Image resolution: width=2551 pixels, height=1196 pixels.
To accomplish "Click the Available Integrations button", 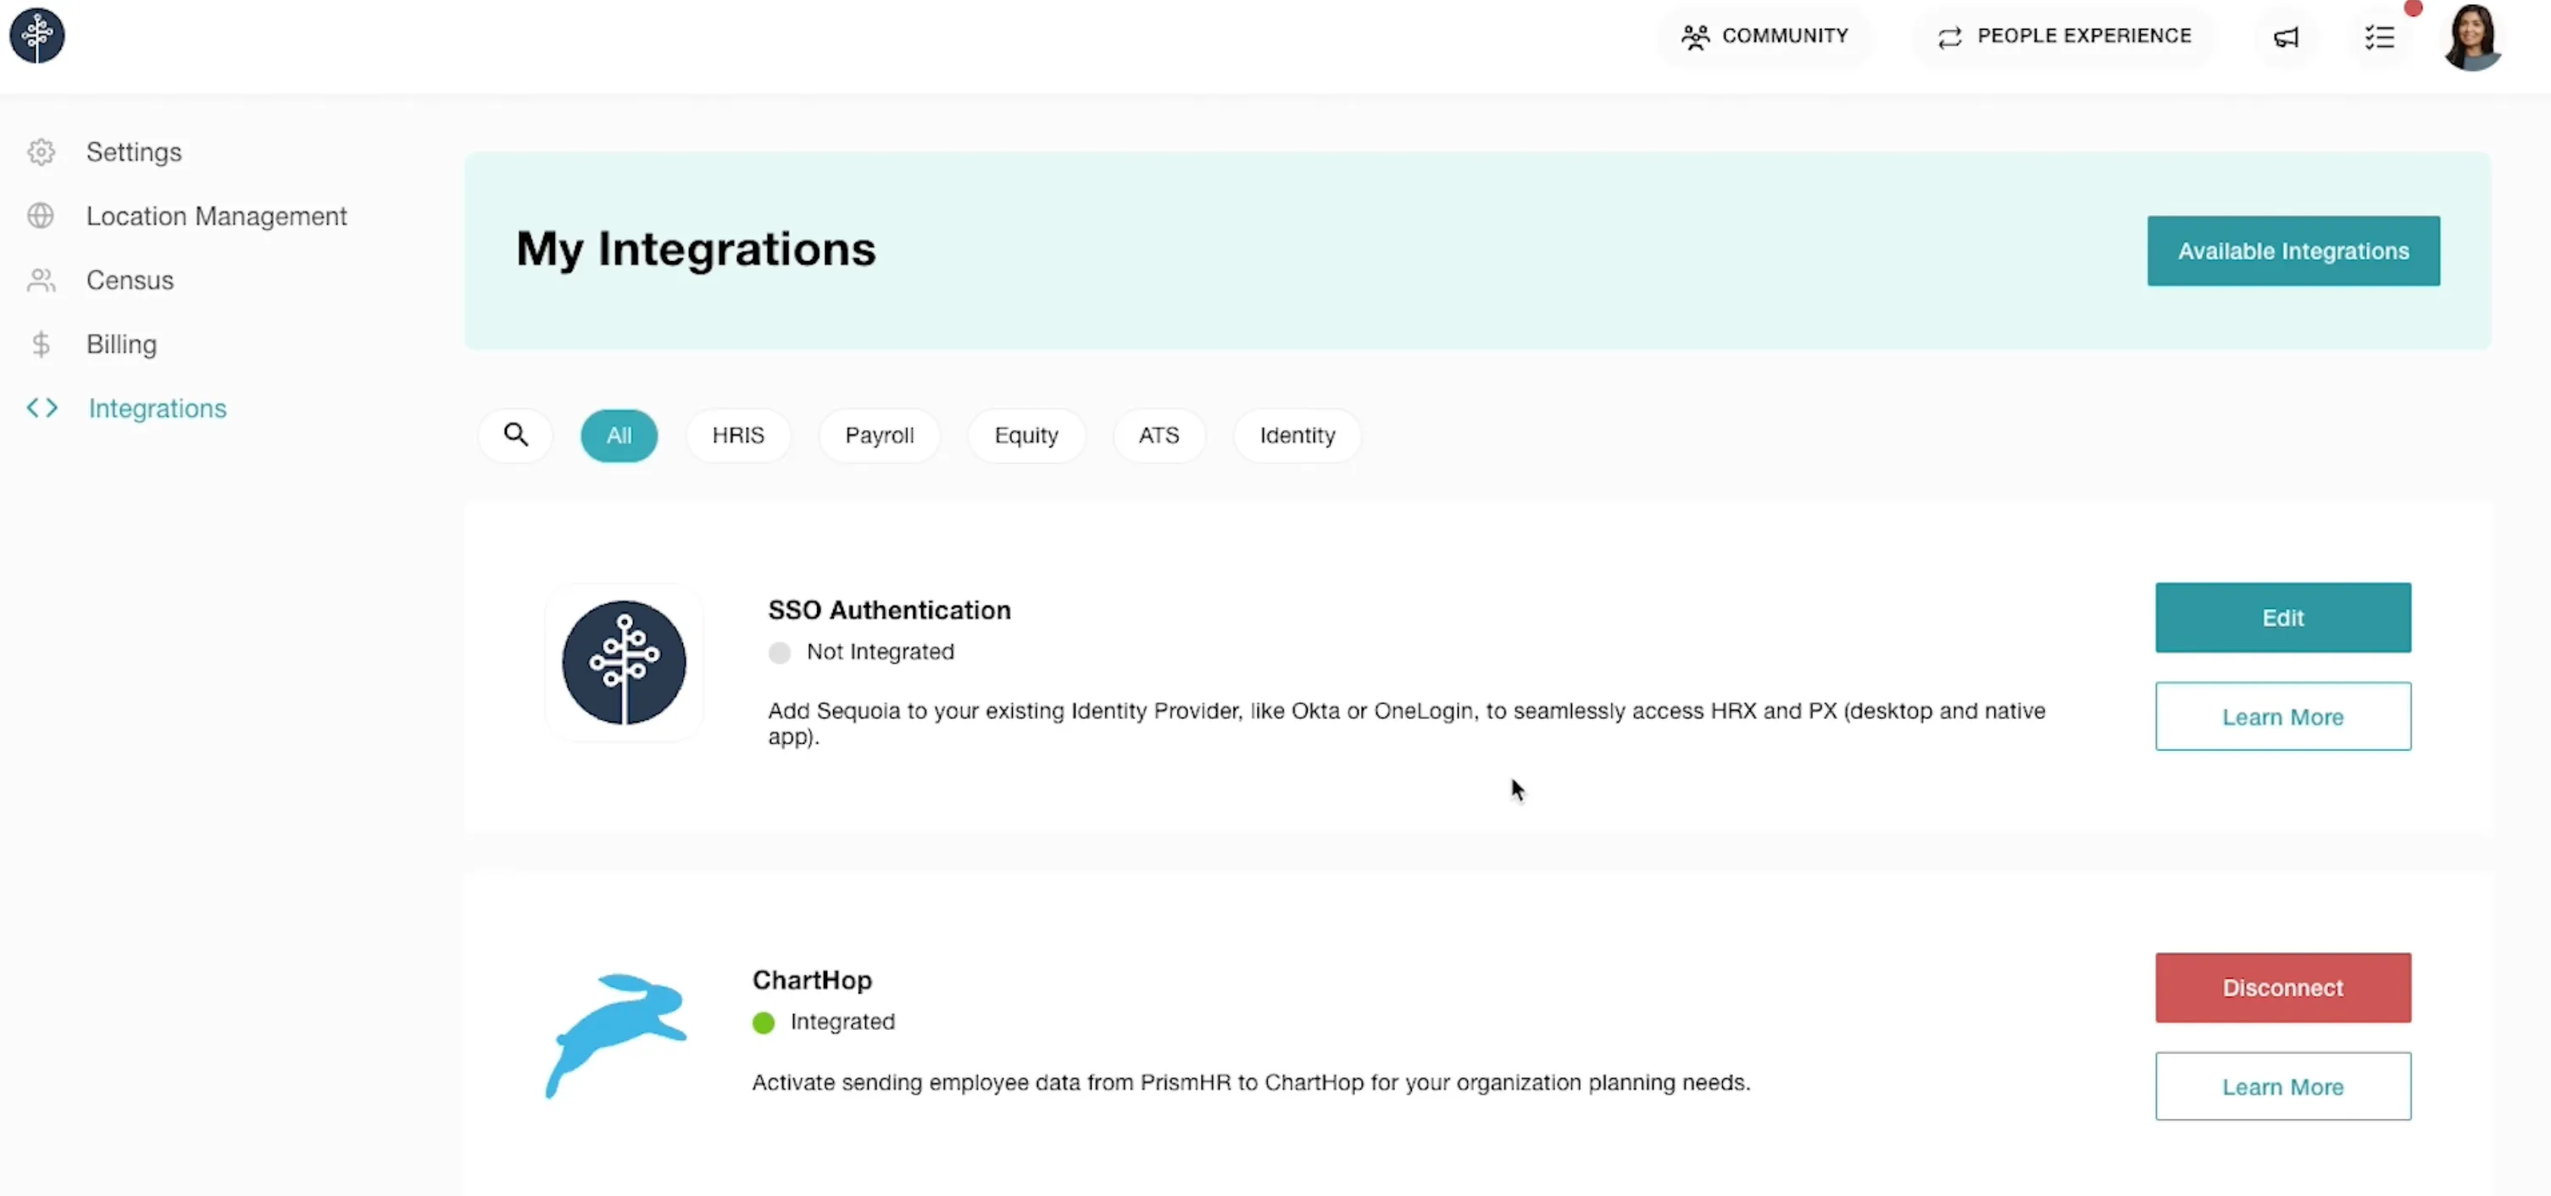I will (2293, 252).
